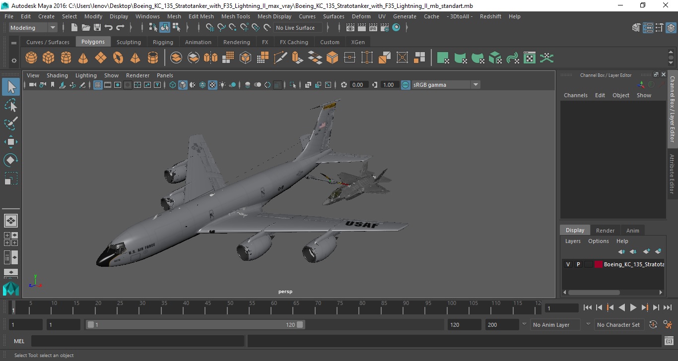
Task: Open the sRGB gamma view transform dropdown
Action: [x=446, y=85]
